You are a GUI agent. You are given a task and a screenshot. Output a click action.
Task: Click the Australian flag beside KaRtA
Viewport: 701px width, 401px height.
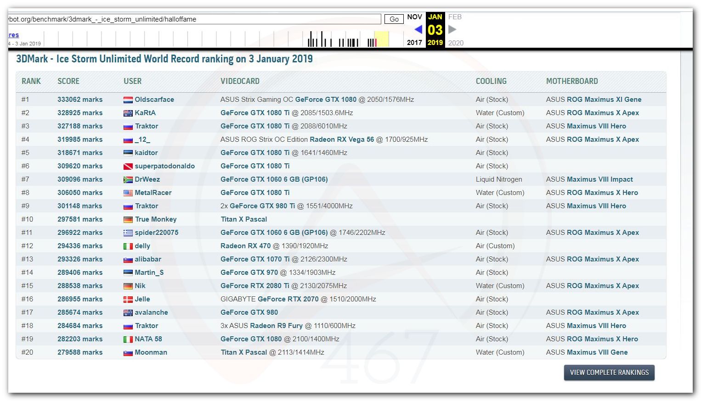pyautogui.click(x=128, y=113)
